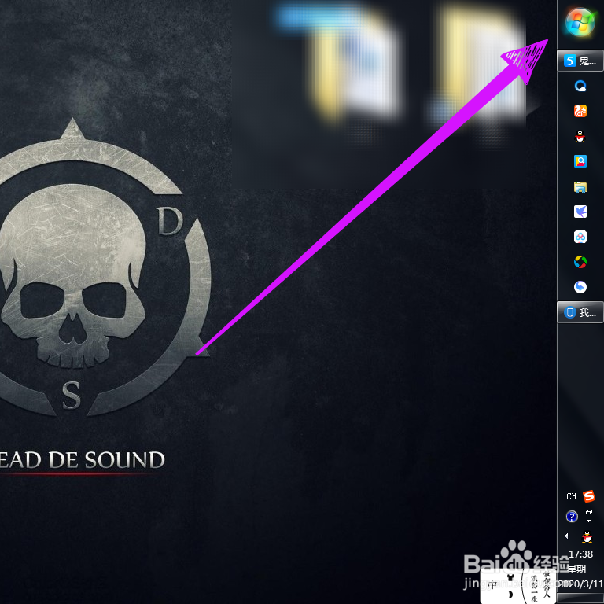Viewport: 604px width, 604px height.
Task: Open the Windows Start orb
Action: pyautogui.click(x=580, y=22)
